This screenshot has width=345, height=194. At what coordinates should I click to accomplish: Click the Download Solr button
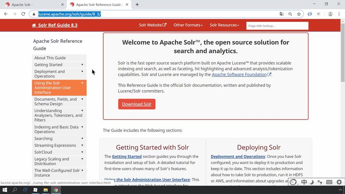pos(137,104)
